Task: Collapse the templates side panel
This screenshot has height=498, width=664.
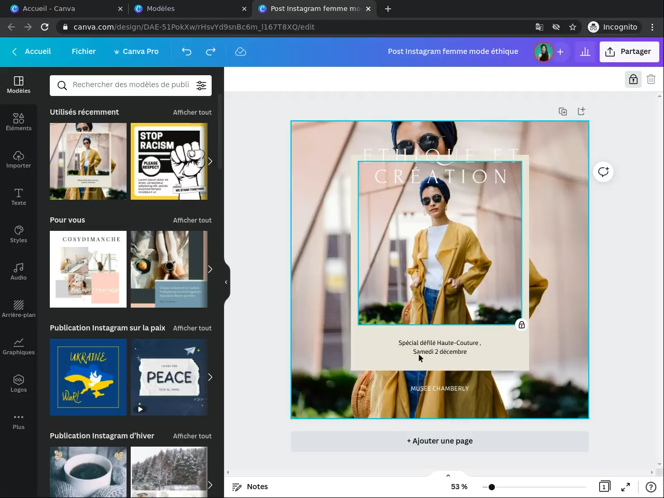Action: click(226, 282)
